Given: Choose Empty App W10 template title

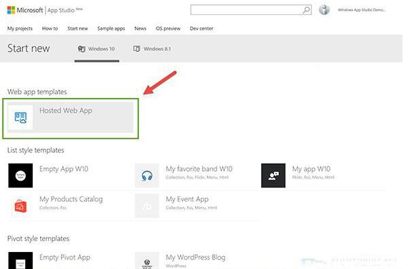Looking at the screenshot, I should [64, 169].
